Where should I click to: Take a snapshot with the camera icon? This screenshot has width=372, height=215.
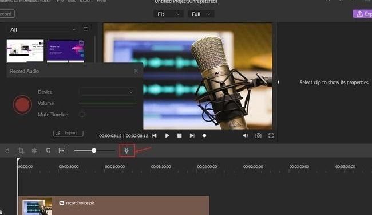tap(258, 136)
